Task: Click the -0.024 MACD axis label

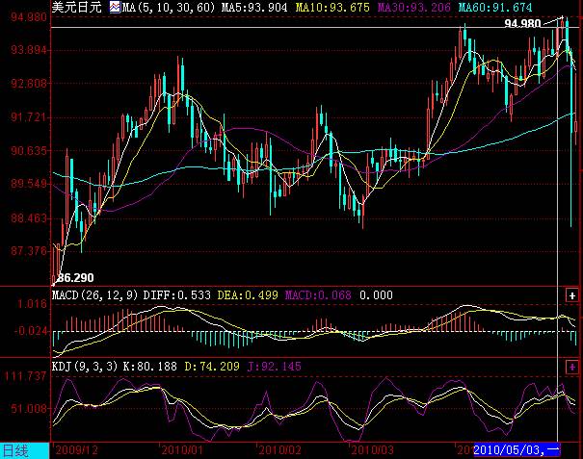Action: [x=30, y=331]
